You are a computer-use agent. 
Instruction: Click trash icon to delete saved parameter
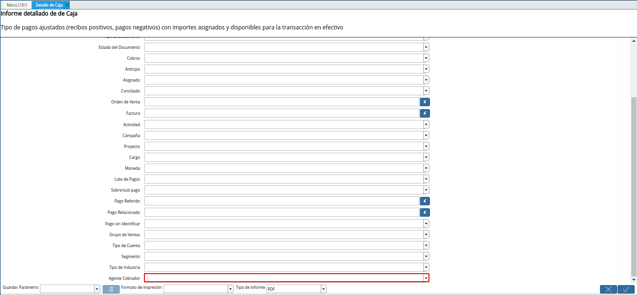point(111,289)
